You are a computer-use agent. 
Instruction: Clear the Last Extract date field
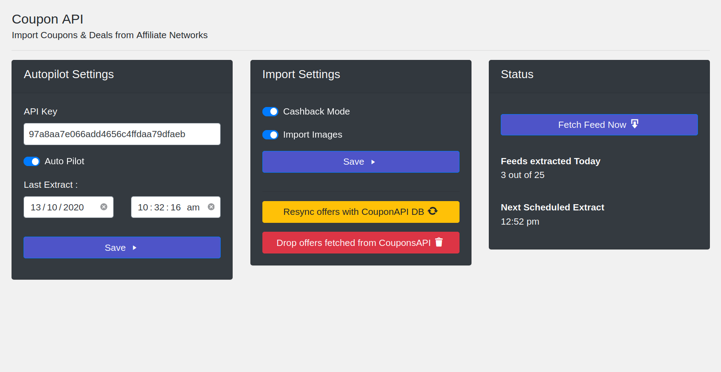(x=104, y=207)
